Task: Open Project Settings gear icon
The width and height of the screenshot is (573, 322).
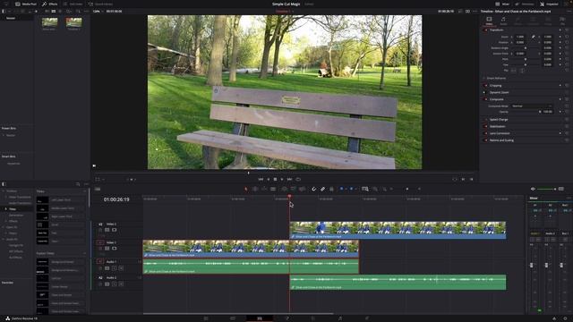Action: coord(565,318)
